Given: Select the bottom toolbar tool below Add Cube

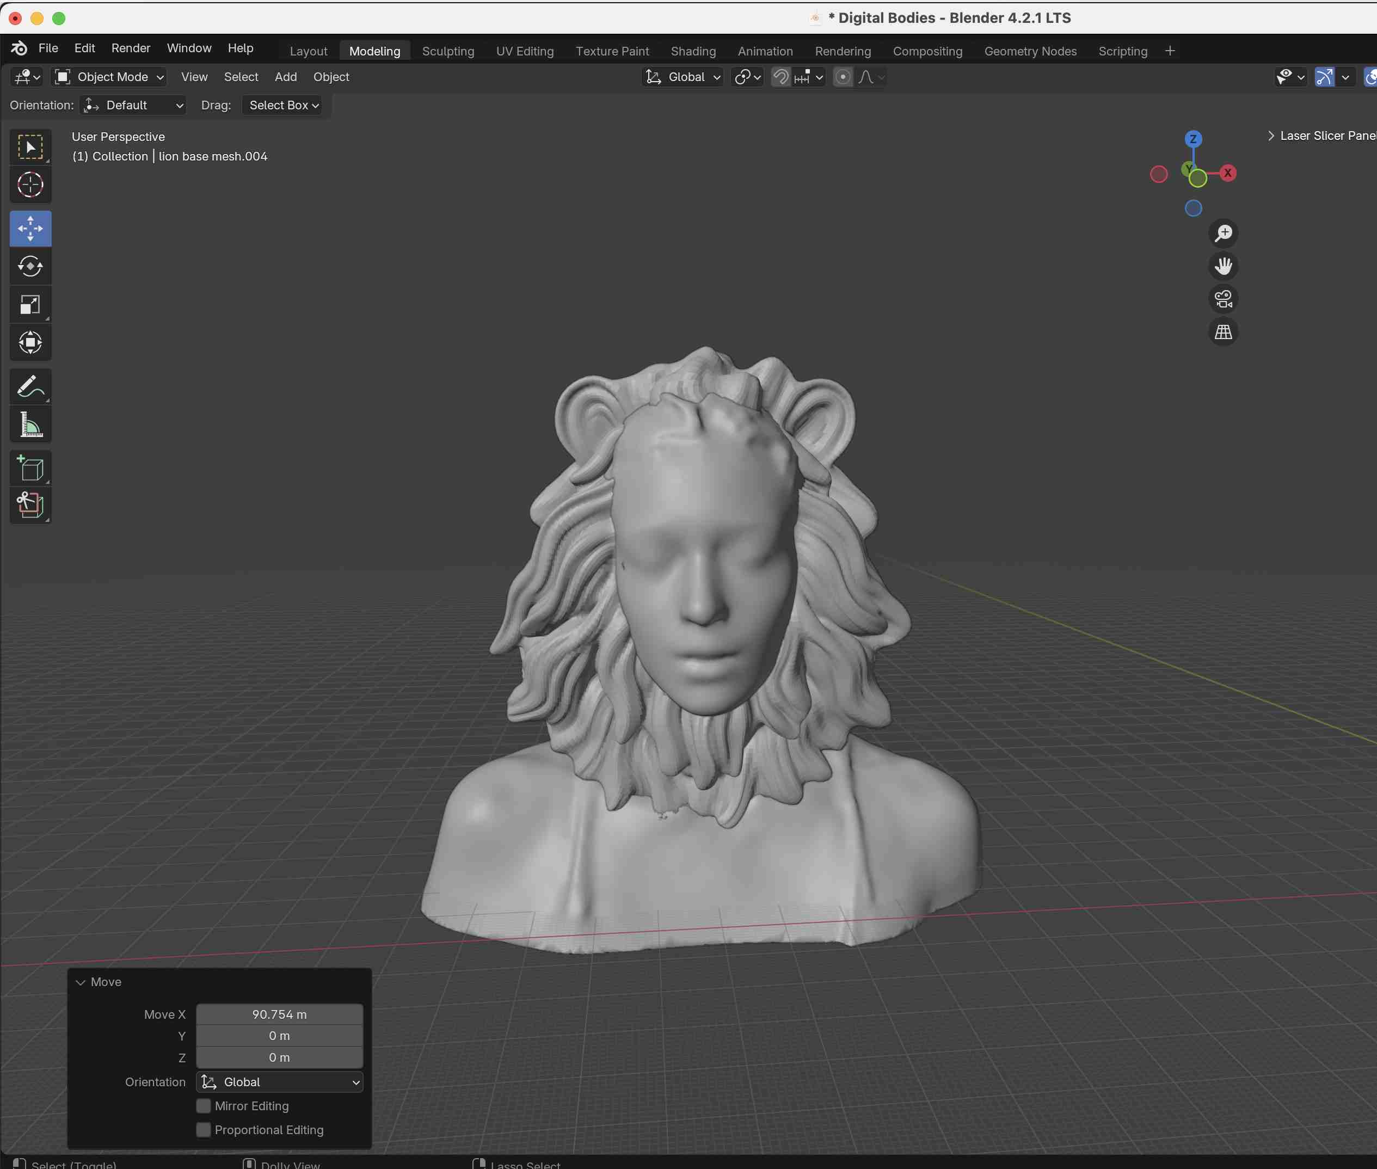Looking at the screenshot, I should 30,506.
